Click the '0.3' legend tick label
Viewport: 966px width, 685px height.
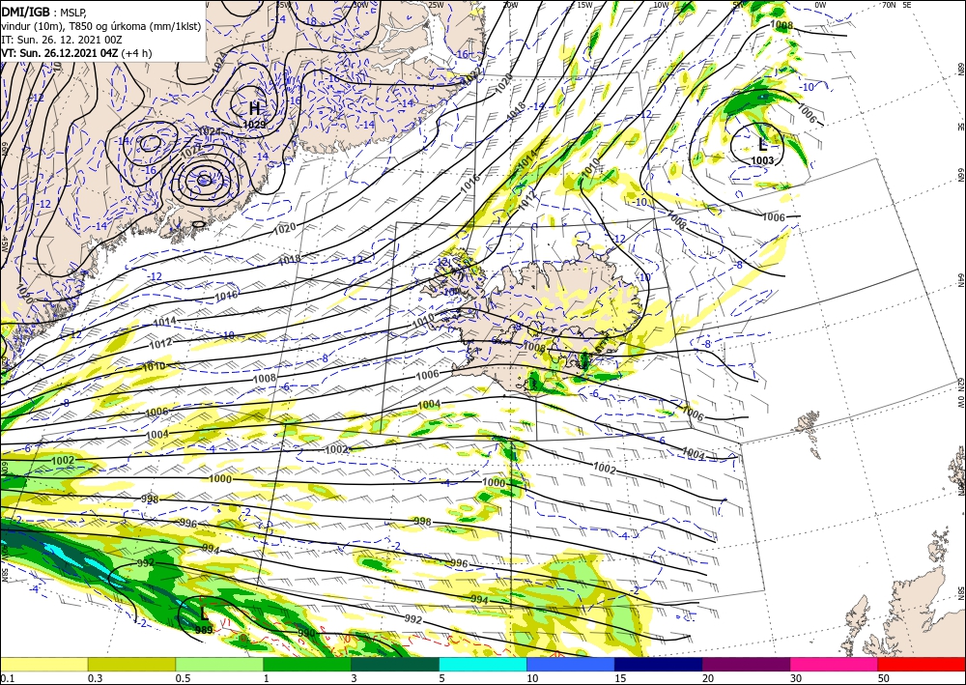click(x=95, y=678)
